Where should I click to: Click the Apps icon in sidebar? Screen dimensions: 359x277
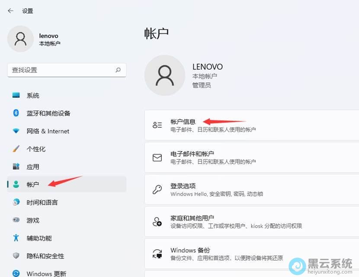[x=16, y=167]
